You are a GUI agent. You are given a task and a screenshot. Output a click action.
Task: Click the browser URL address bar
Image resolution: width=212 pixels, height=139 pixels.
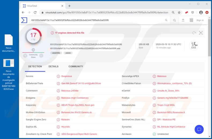[107, 12]
